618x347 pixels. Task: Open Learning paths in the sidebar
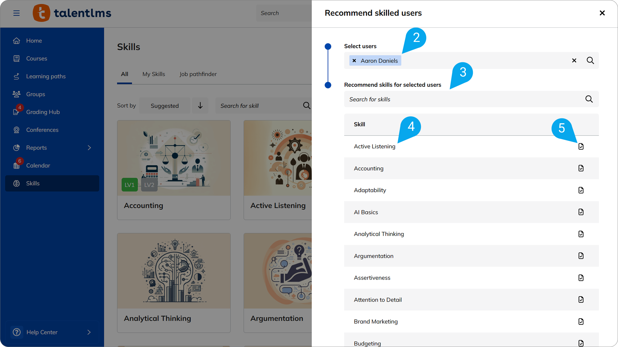pyautogui.click(x=46, y=76)
